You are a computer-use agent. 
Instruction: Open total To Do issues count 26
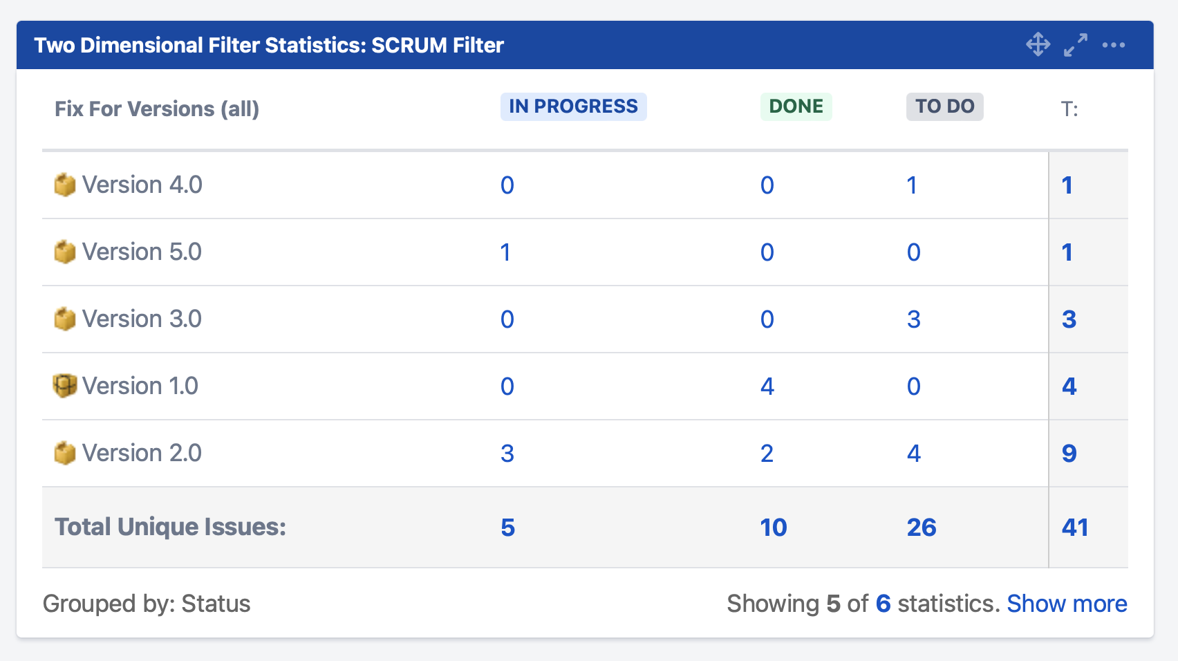coord(921,528)
